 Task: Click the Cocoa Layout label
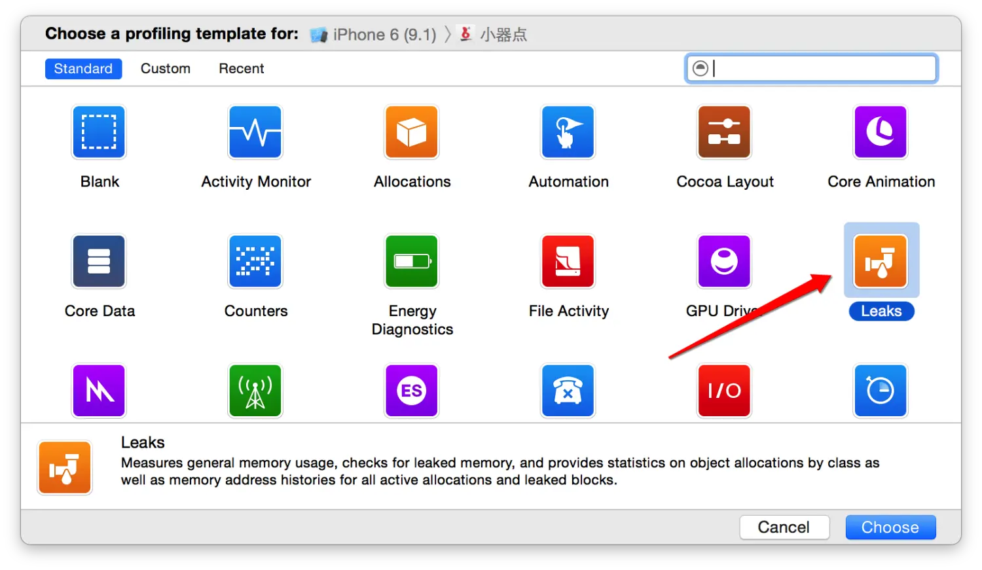(725, 182)
